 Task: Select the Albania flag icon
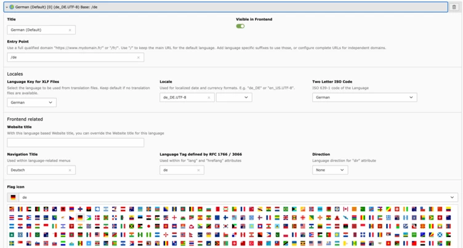tap(63, 209)
